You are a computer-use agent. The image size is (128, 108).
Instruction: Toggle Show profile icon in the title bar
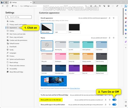pos(114,100)
